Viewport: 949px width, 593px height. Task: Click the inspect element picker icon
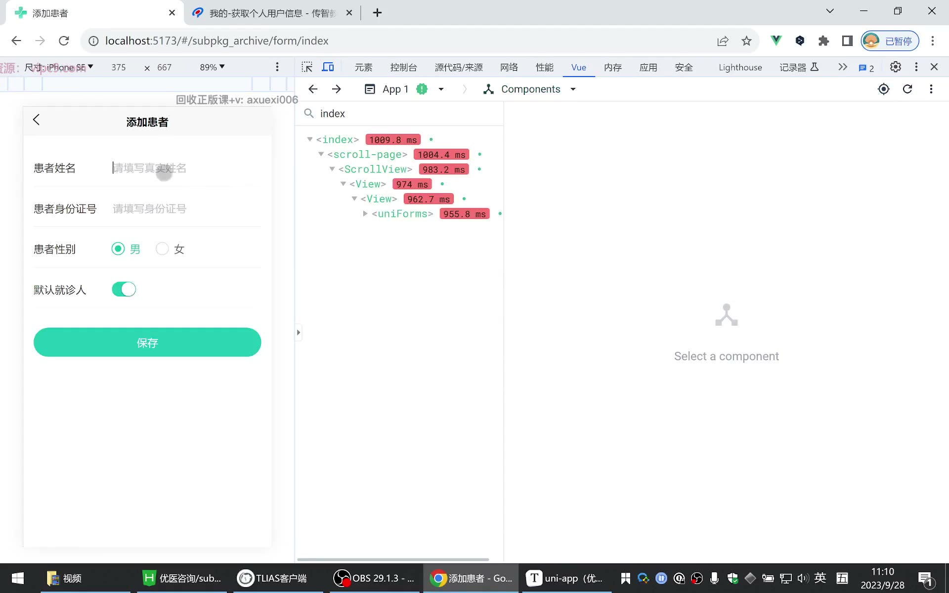click(307, 67)
